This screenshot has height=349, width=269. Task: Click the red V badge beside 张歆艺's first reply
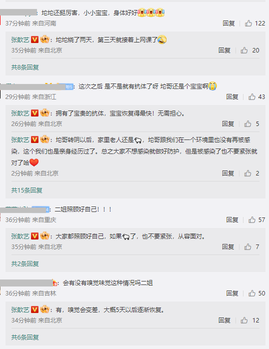click(34, 39)
